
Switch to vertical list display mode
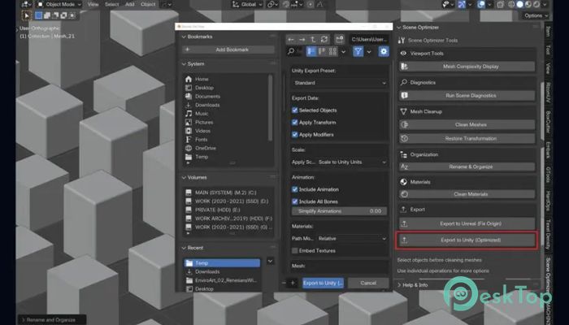tap(311, 51)
